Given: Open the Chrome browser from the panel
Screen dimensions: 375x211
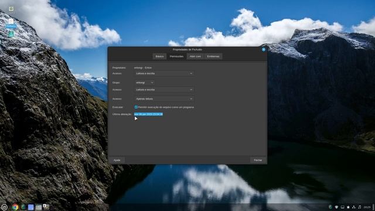Looking at the screenshot, I should pos(15,207).
